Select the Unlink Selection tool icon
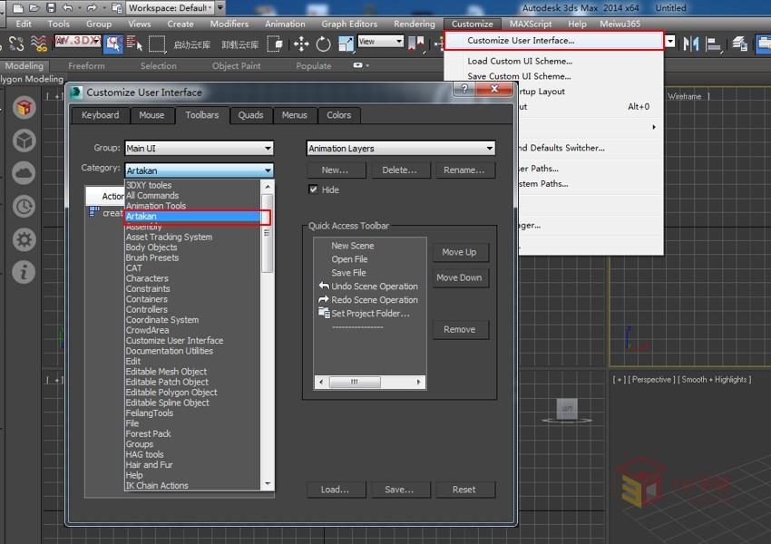The width and height of the screenshot is (771, 544). (16, 44)
